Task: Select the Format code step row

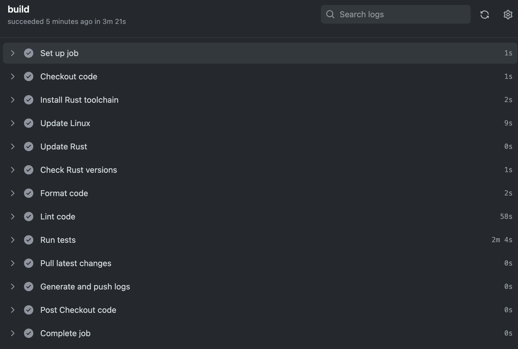Action: pos(64,193)
